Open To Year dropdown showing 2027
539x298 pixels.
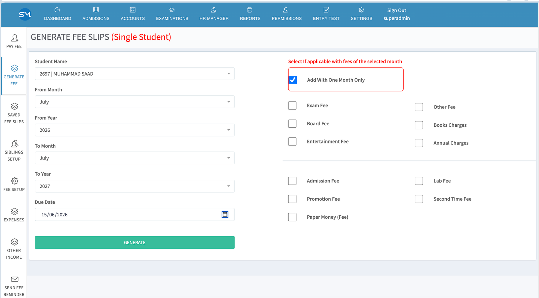pyautogui.click(x=135, y=186)
